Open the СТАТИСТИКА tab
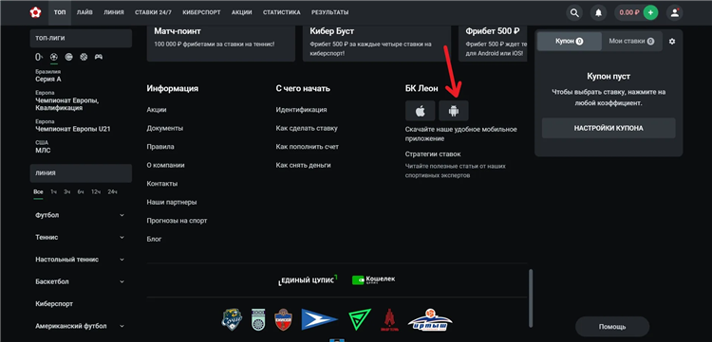Viewport: 712px width, 342px height. (282, 12)
